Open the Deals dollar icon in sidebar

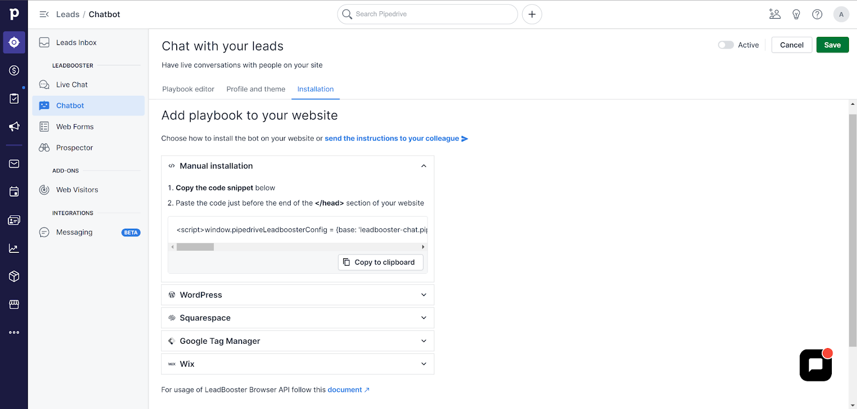point(14,71)
